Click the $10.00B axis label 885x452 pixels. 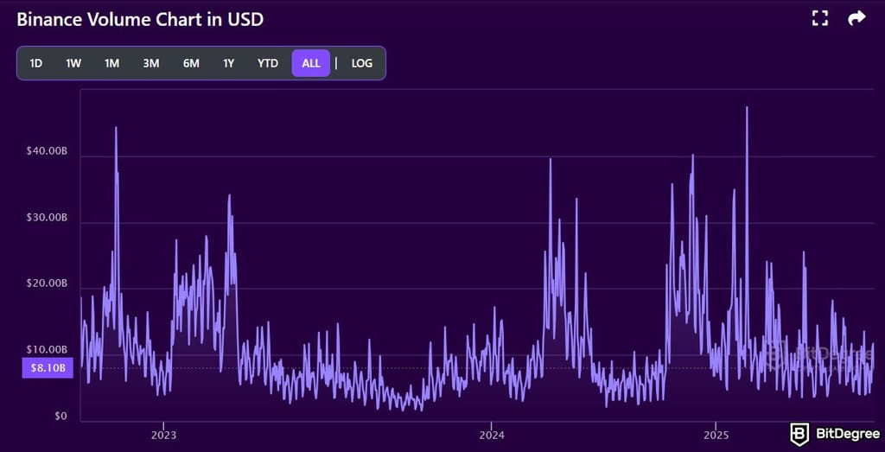pos(47,350)
